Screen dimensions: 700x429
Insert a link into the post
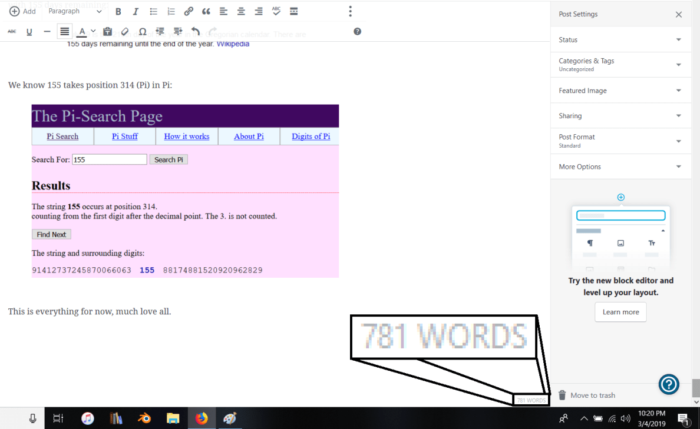[x=189, y=11]
